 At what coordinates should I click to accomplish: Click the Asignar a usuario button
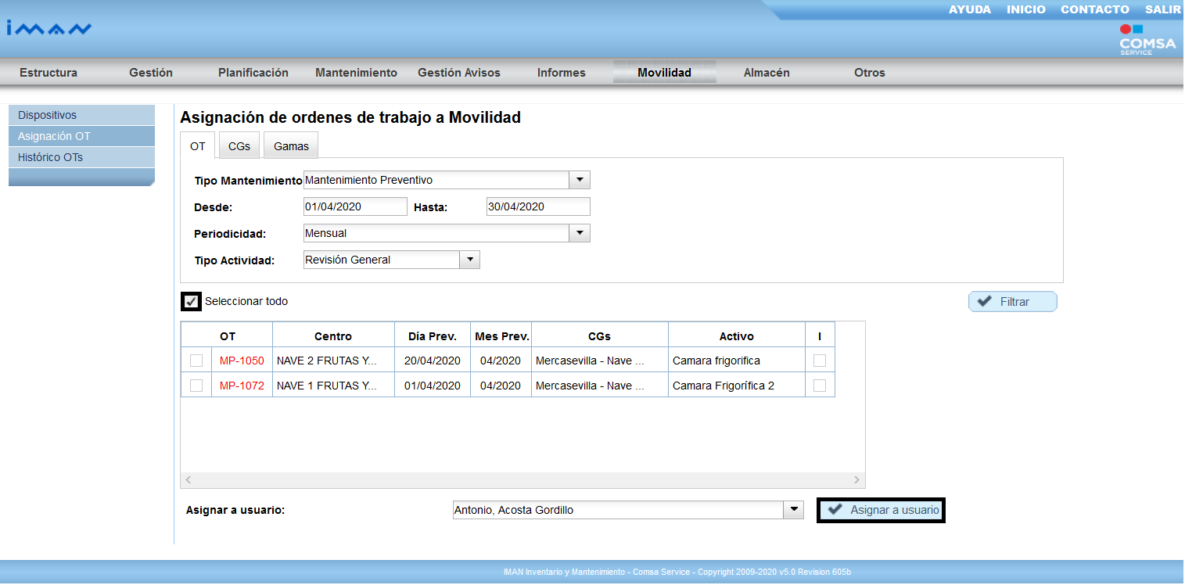pyautogui.click(x=881, y=510)
